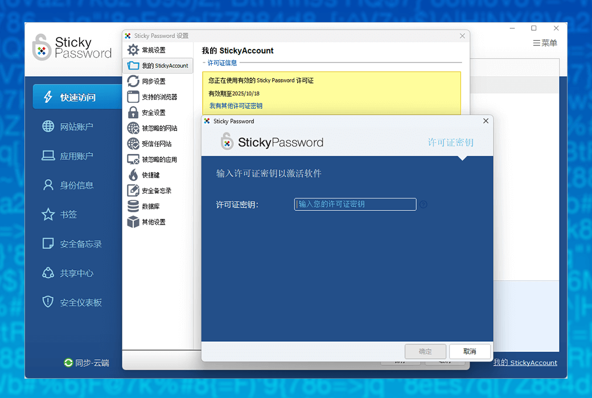Select 其他设置 label in settings list
592x398 pixels.
(154, 222)
